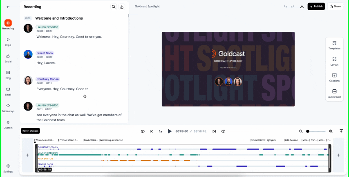349x177 pixels.
Task: Open the Social section in sidebar
Action: [x=8, y=58]
